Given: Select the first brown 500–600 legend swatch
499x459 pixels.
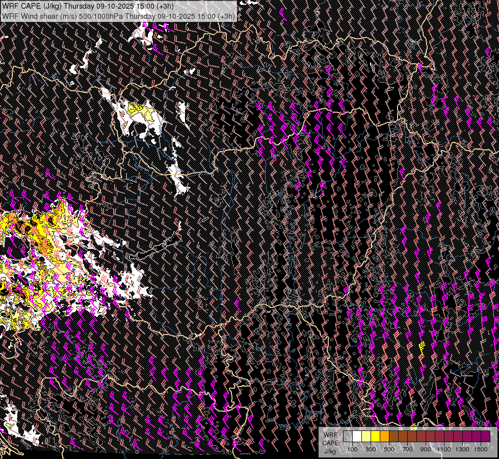Looking at the screenshot, I should tap(393, 437).
